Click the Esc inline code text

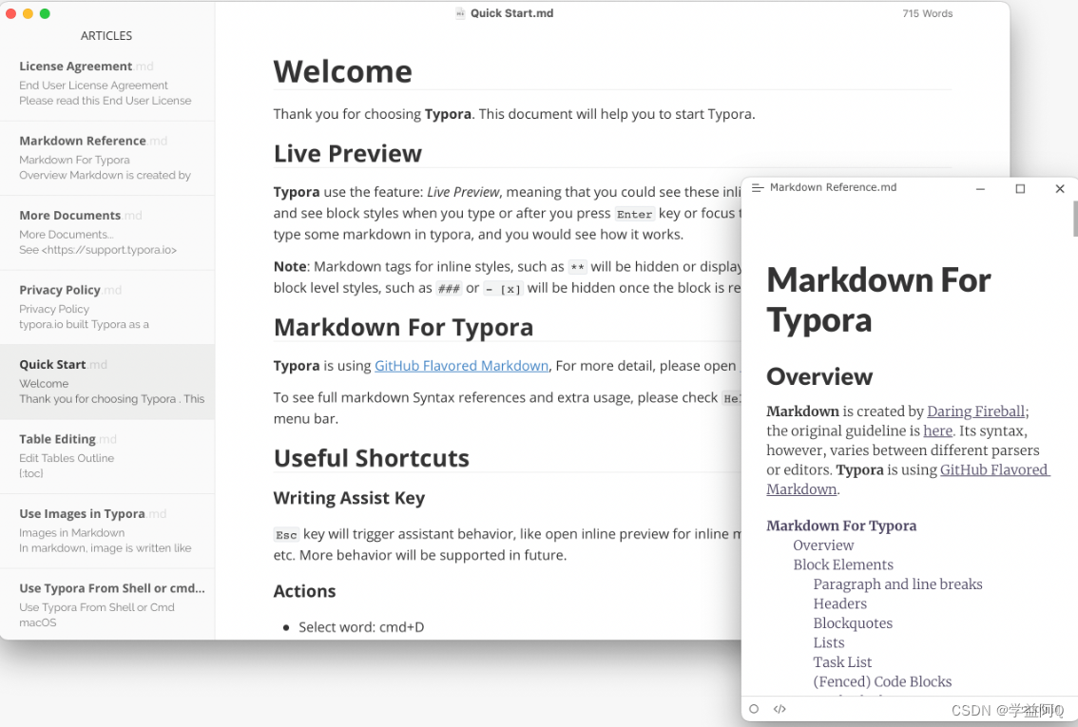pyautogui.click(x=286, y=535)
